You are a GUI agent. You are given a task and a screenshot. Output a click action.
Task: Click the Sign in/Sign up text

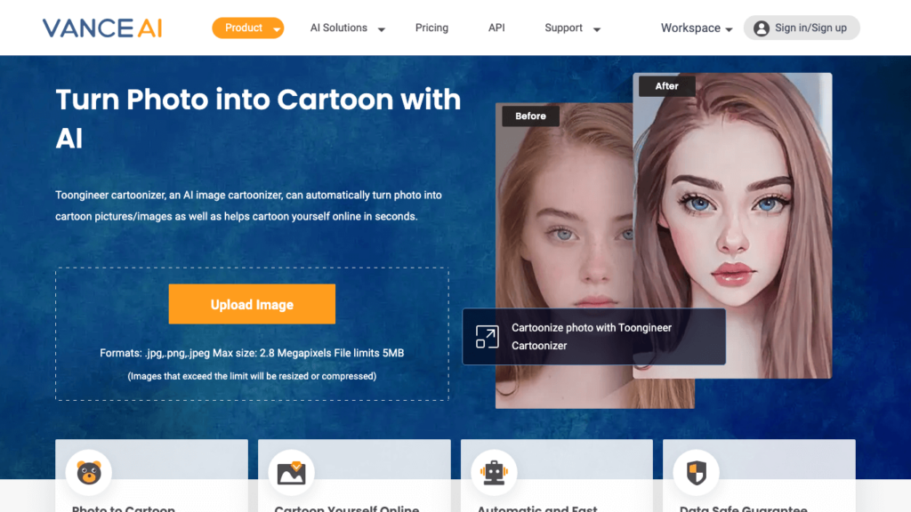coord(810,28)
